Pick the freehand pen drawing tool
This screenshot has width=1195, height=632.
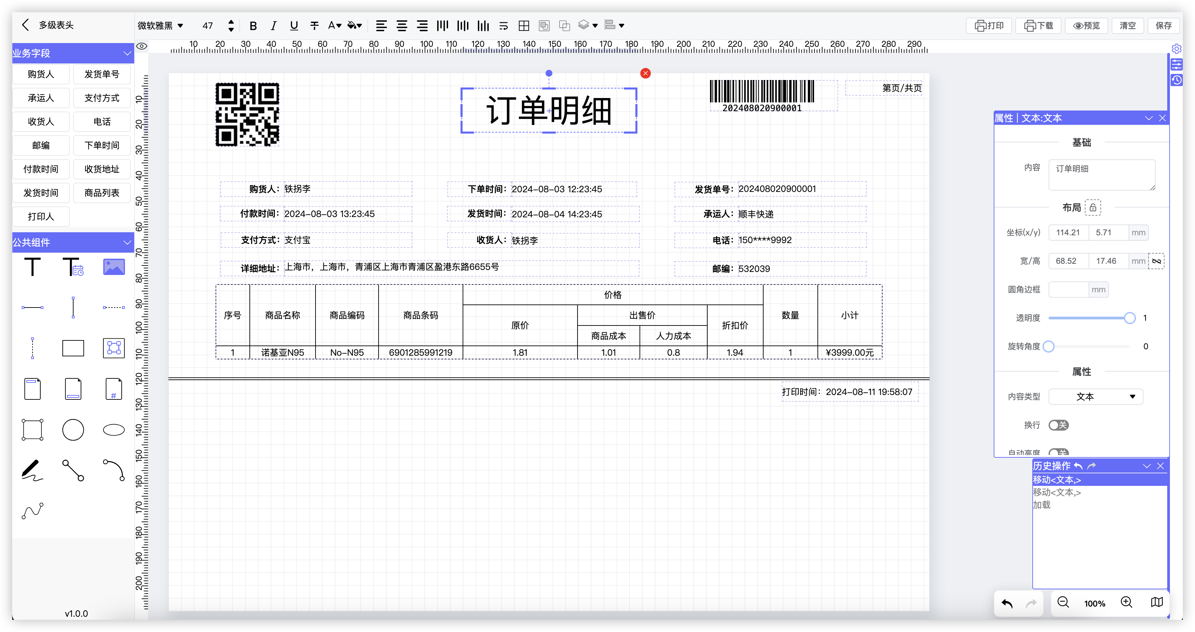[x=32, y=470]
